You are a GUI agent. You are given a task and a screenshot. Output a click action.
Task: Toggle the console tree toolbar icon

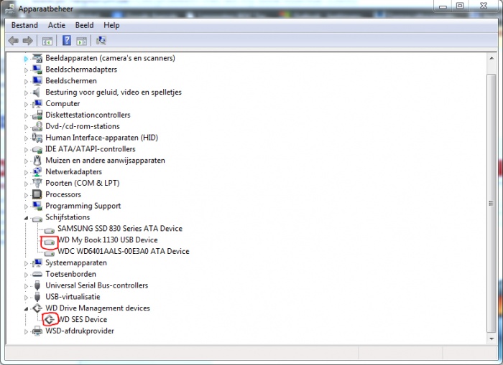[47, 41]
